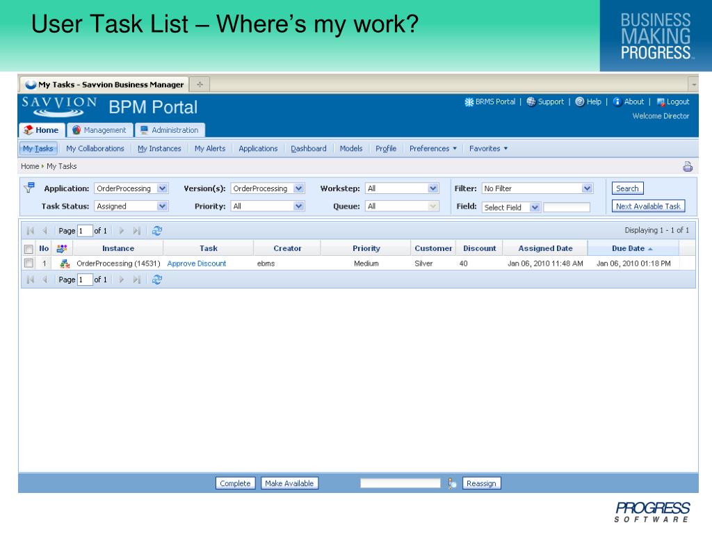Image resolution: width=712 pixels, height=534 pixels.
Task: Open the Help link
Action: coord(588,102)
